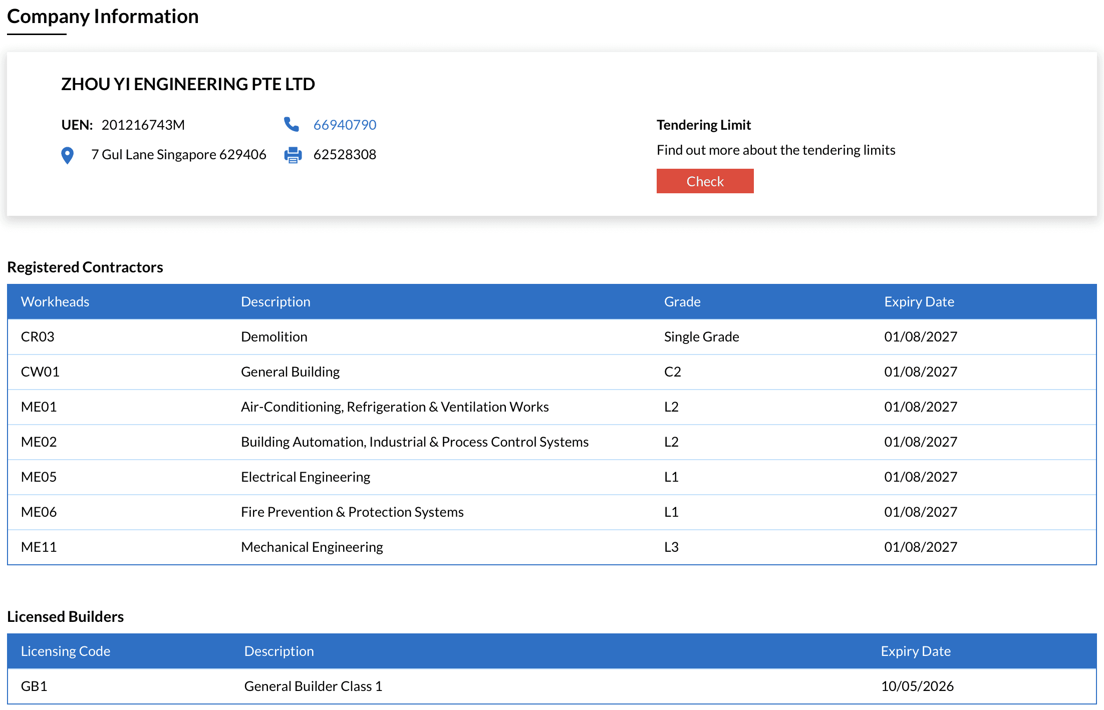Select workhead code CR03
Screen dimensions: 1104x710
38,336
